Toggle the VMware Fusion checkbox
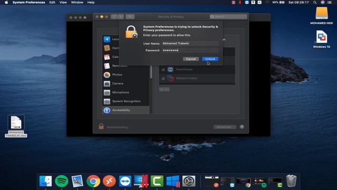Screen dimensions: 337x190 (163, 79)
